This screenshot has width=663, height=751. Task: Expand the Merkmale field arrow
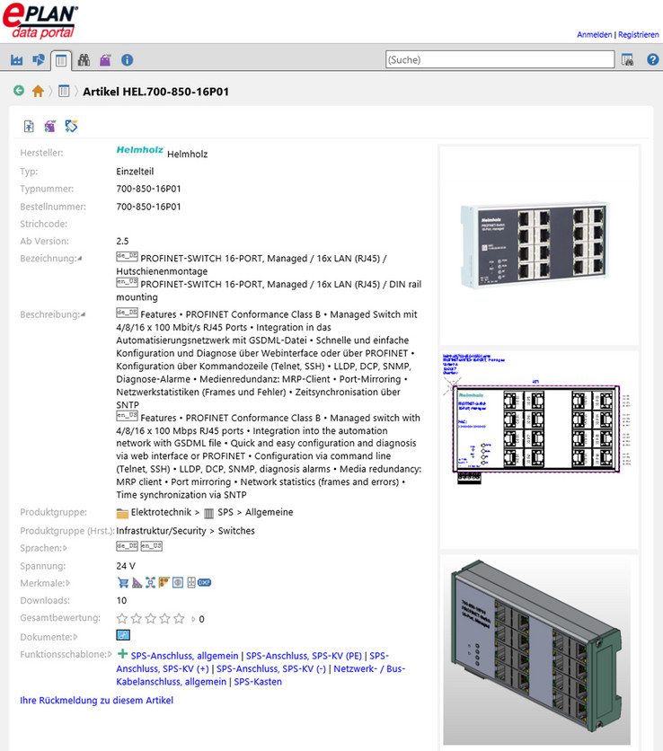click(x=68, y=583)
